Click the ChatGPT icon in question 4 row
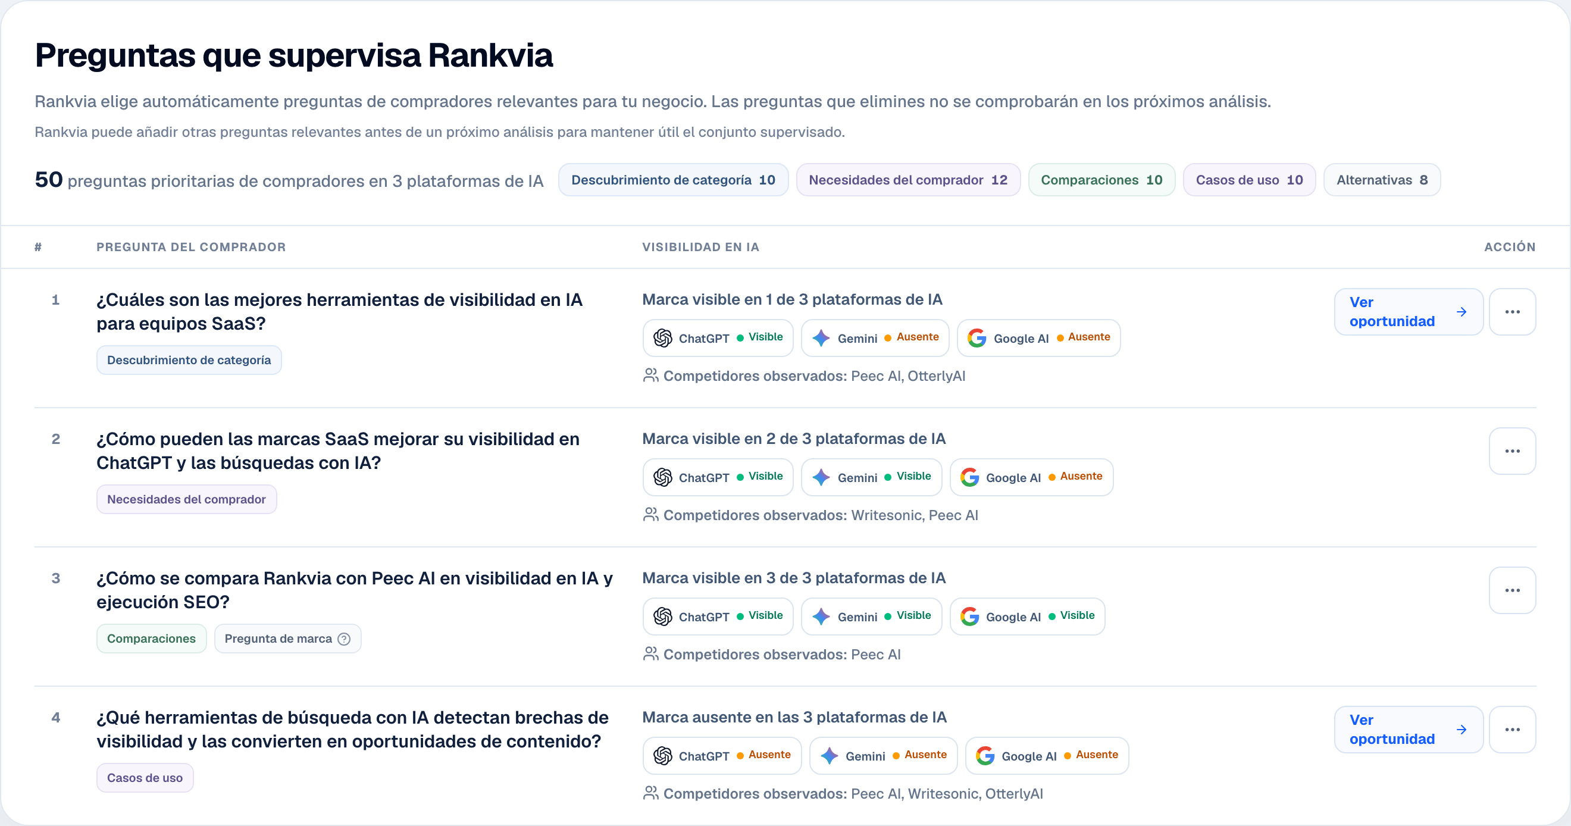The width and height of the screenshot is (1571, 826). click(x=662, y=755)
